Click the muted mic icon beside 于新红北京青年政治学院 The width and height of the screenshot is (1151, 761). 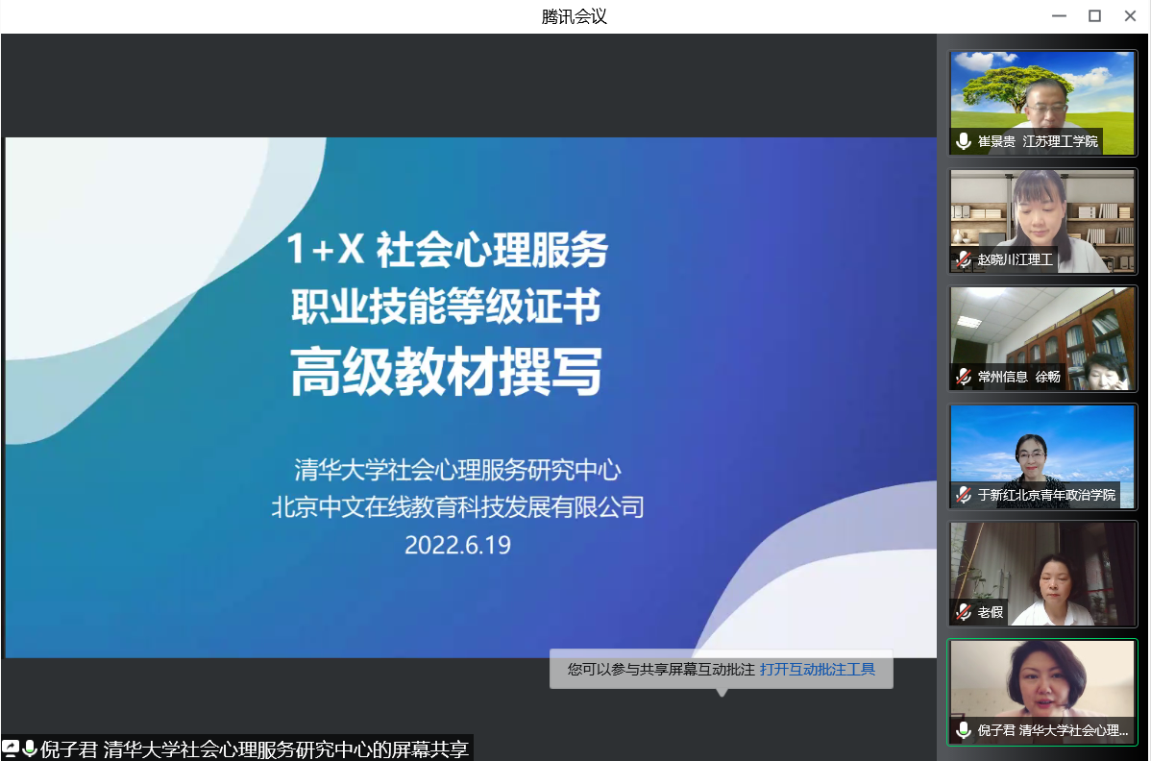[x=963, y=495]
